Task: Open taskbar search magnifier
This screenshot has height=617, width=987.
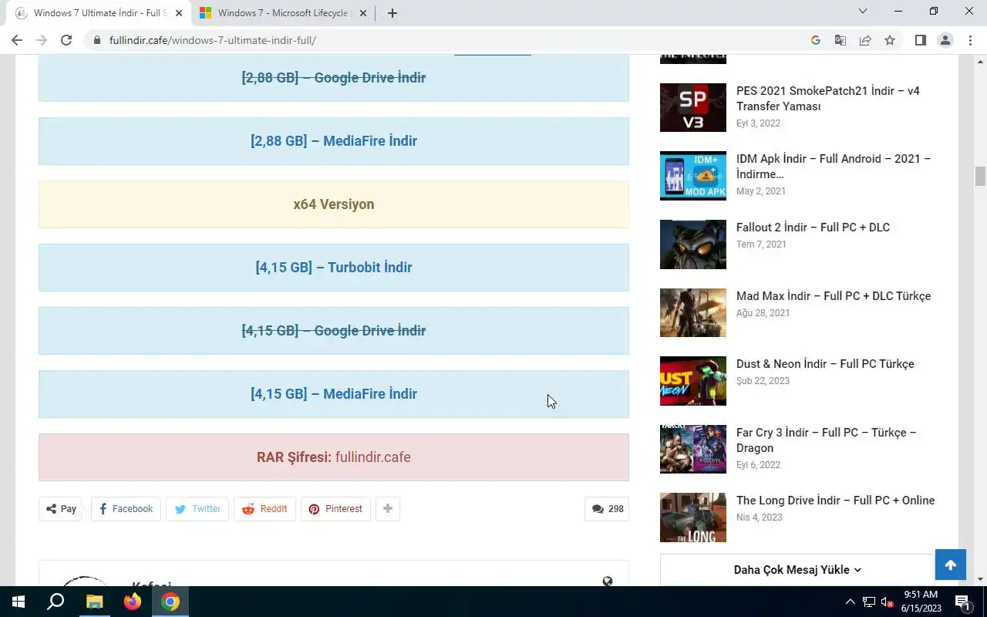Action: pos(56,602)
